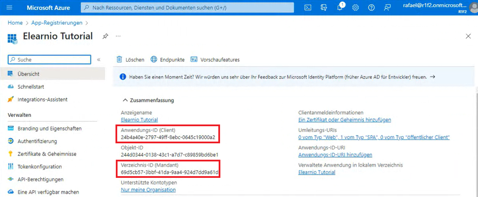478x197 pixels.
Task: Click Nur meine Organisation link
Action: [148, 189]
